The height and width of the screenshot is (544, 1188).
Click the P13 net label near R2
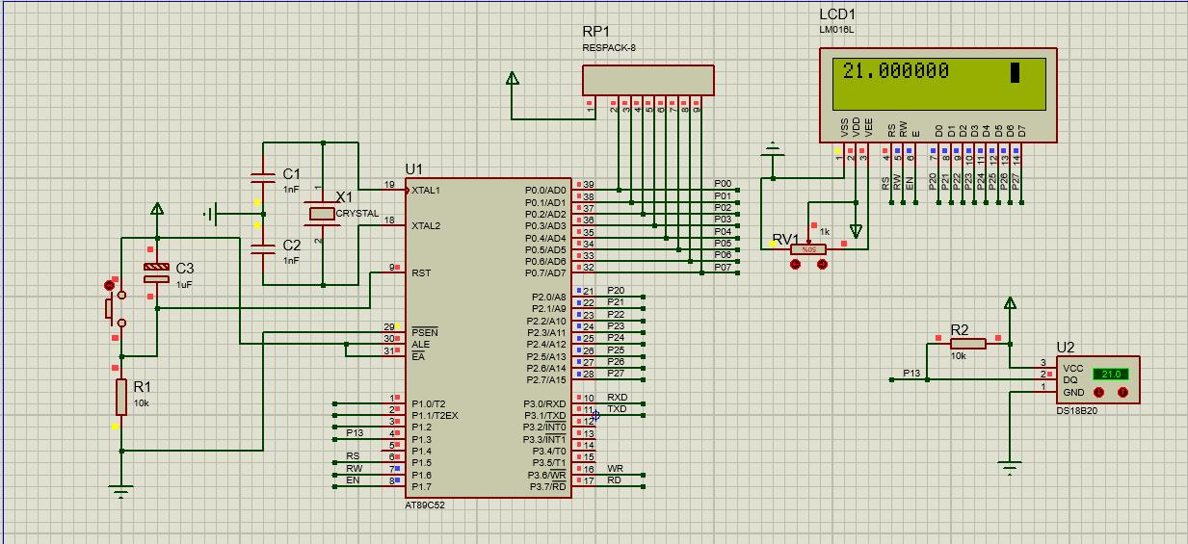pos(911,373)
